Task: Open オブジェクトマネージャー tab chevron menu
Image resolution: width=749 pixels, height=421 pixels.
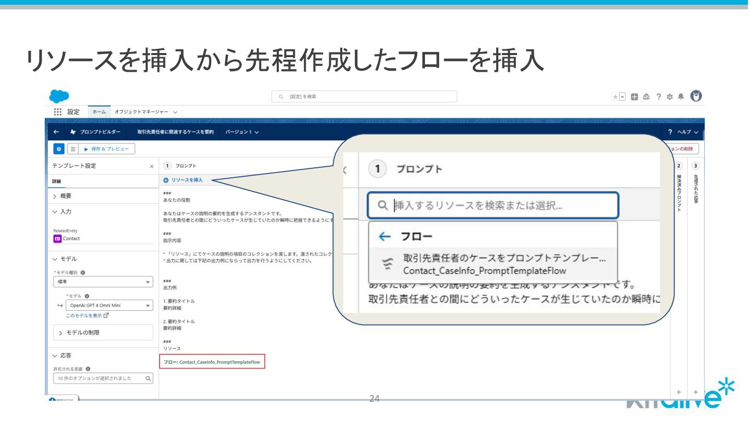Action: (x=175, y=112)
